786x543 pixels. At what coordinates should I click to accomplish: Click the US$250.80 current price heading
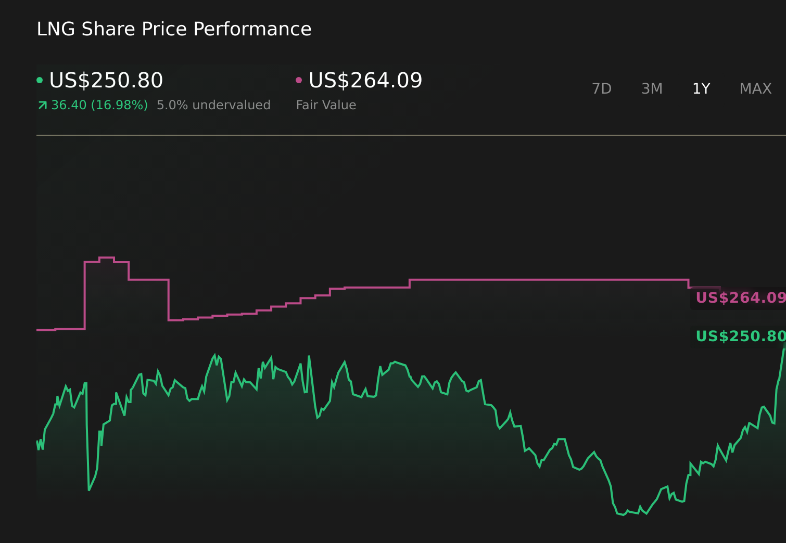pos(106,80)
